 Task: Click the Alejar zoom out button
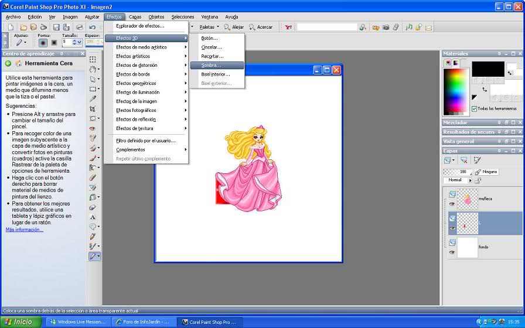pos(234,27)
